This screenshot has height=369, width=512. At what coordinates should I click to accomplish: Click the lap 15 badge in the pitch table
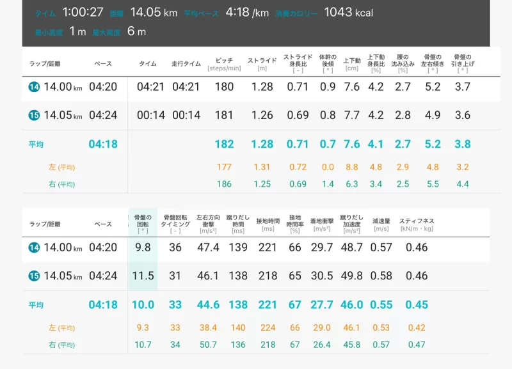tap(34, 115)
